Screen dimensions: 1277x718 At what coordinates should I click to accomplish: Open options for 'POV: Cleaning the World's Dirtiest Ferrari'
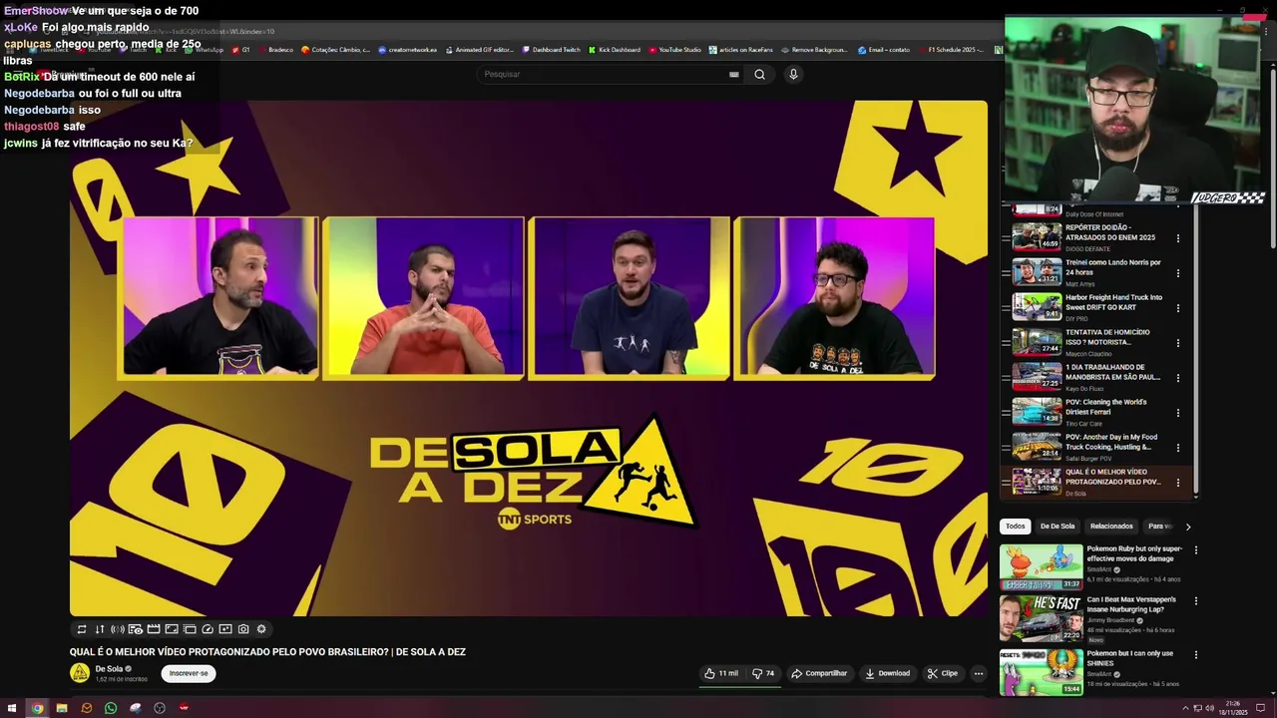[x=1178, y=413]
